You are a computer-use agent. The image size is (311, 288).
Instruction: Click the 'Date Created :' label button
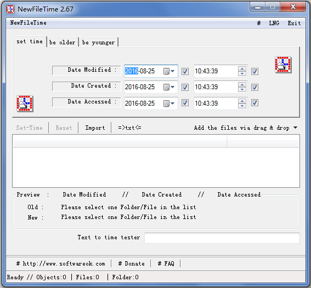[87, 86]
